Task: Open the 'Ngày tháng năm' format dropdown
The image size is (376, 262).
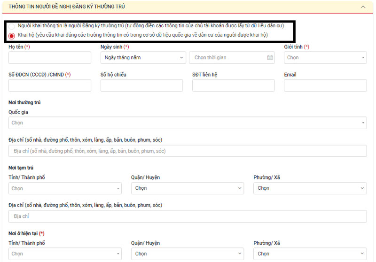Action: [143, 58]
